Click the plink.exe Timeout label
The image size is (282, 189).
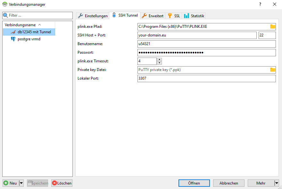(x=93, y=61)
